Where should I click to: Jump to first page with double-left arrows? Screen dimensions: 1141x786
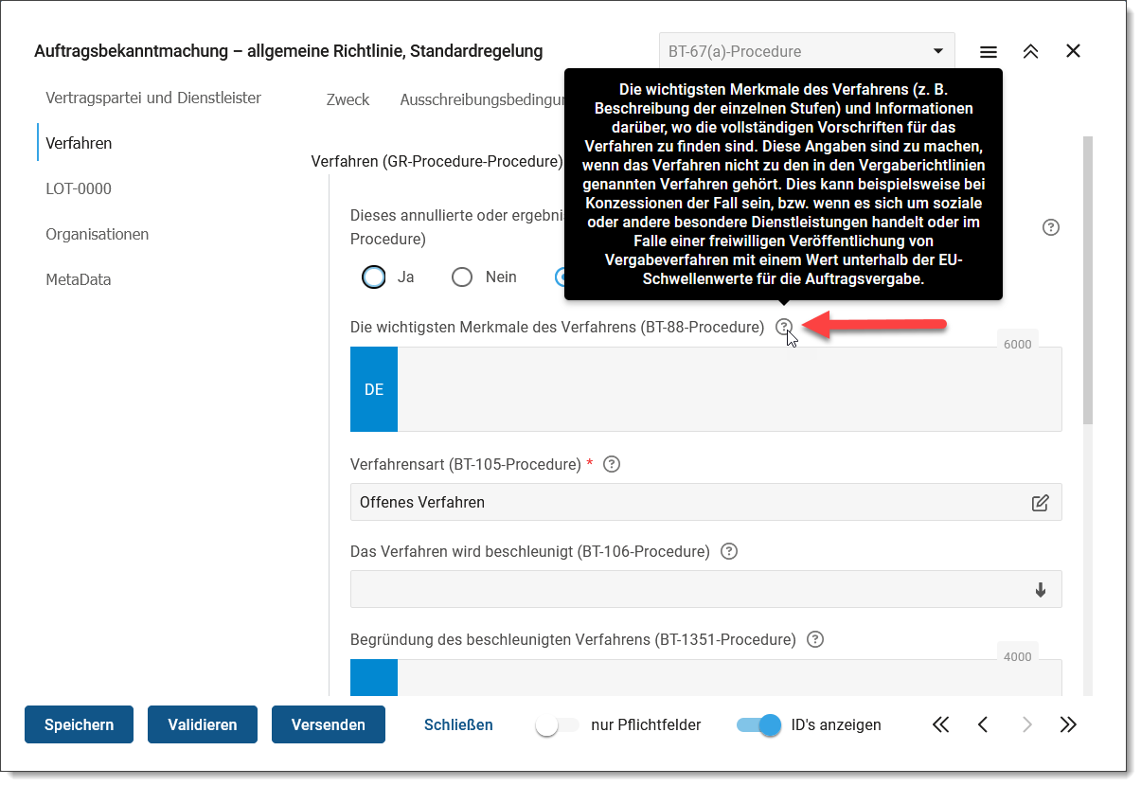point(940,724)
